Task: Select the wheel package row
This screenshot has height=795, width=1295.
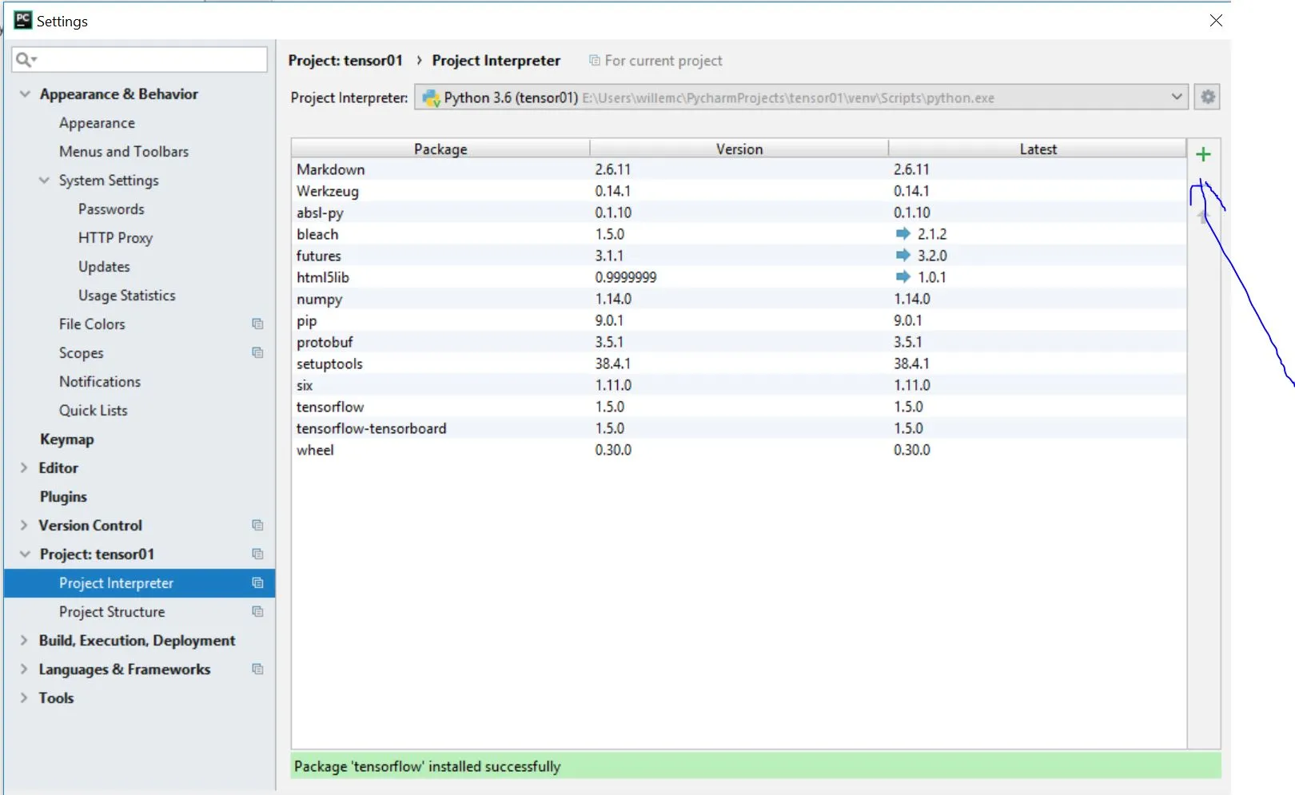Action: coord(739,450)
